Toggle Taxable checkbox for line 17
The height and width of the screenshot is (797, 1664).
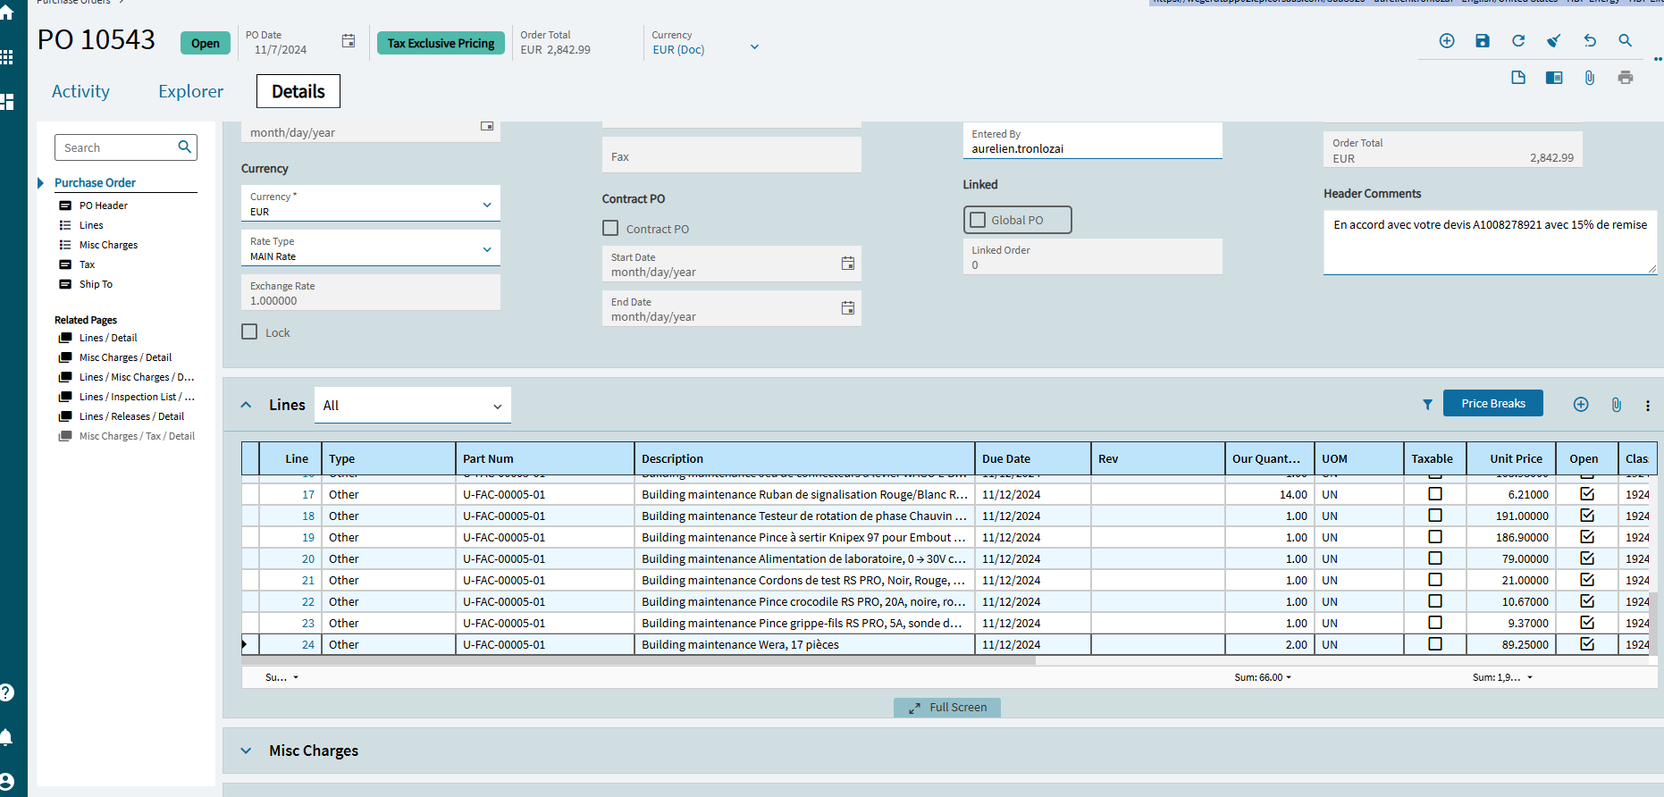(1435, 493)
